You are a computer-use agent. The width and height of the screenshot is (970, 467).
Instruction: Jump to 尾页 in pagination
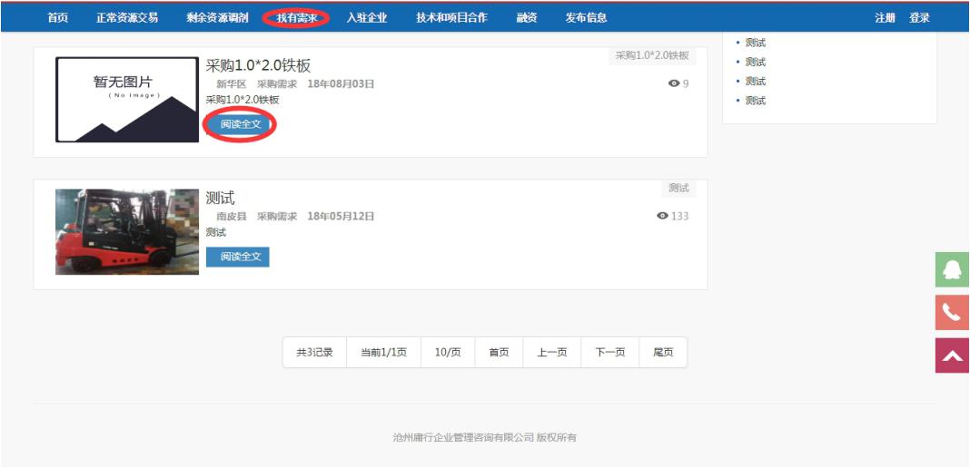[663, 352]
